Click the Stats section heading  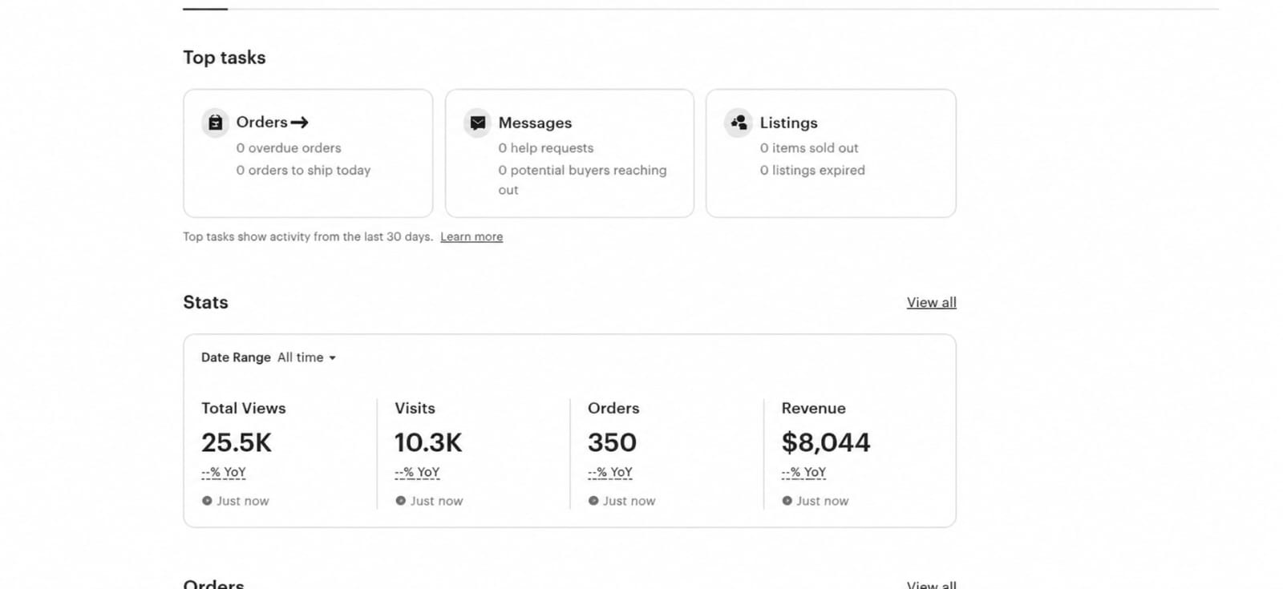pos(205,302)
